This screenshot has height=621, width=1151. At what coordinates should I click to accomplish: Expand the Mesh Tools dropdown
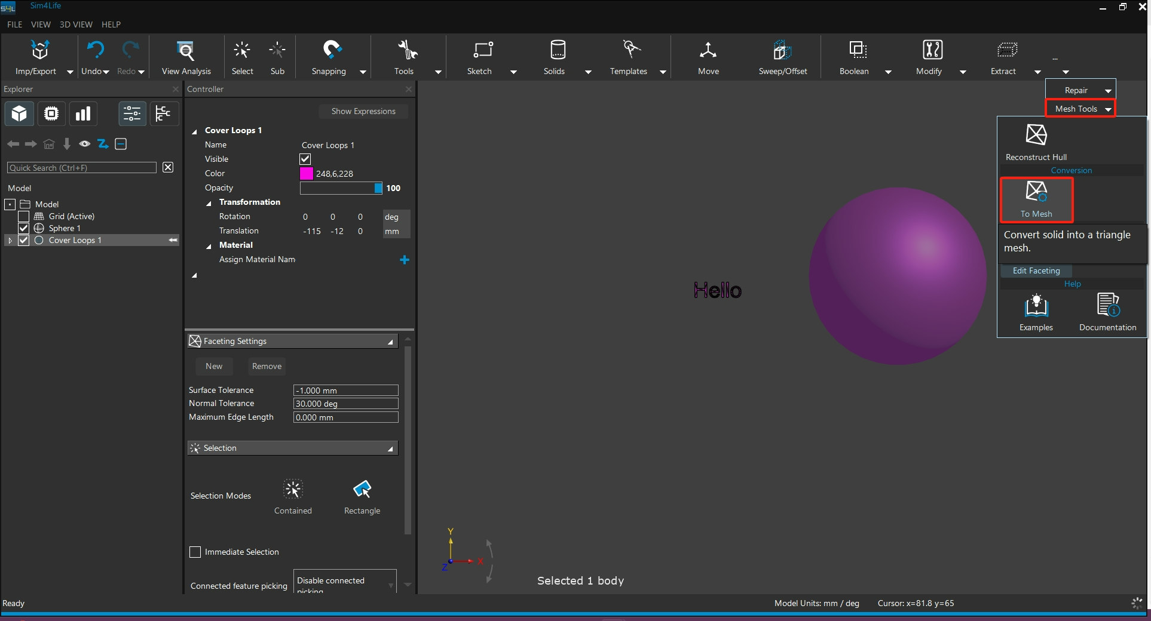click(1080, 109)
